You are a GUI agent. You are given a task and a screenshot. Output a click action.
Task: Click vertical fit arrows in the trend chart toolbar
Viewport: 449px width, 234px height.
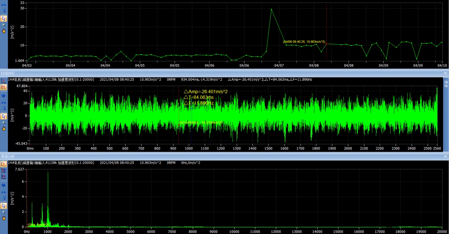4,11
